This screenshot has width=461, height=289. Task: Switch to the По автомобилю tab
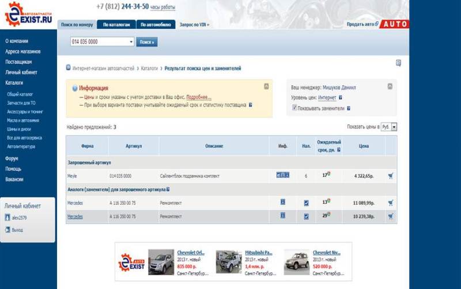click(156, 25)
